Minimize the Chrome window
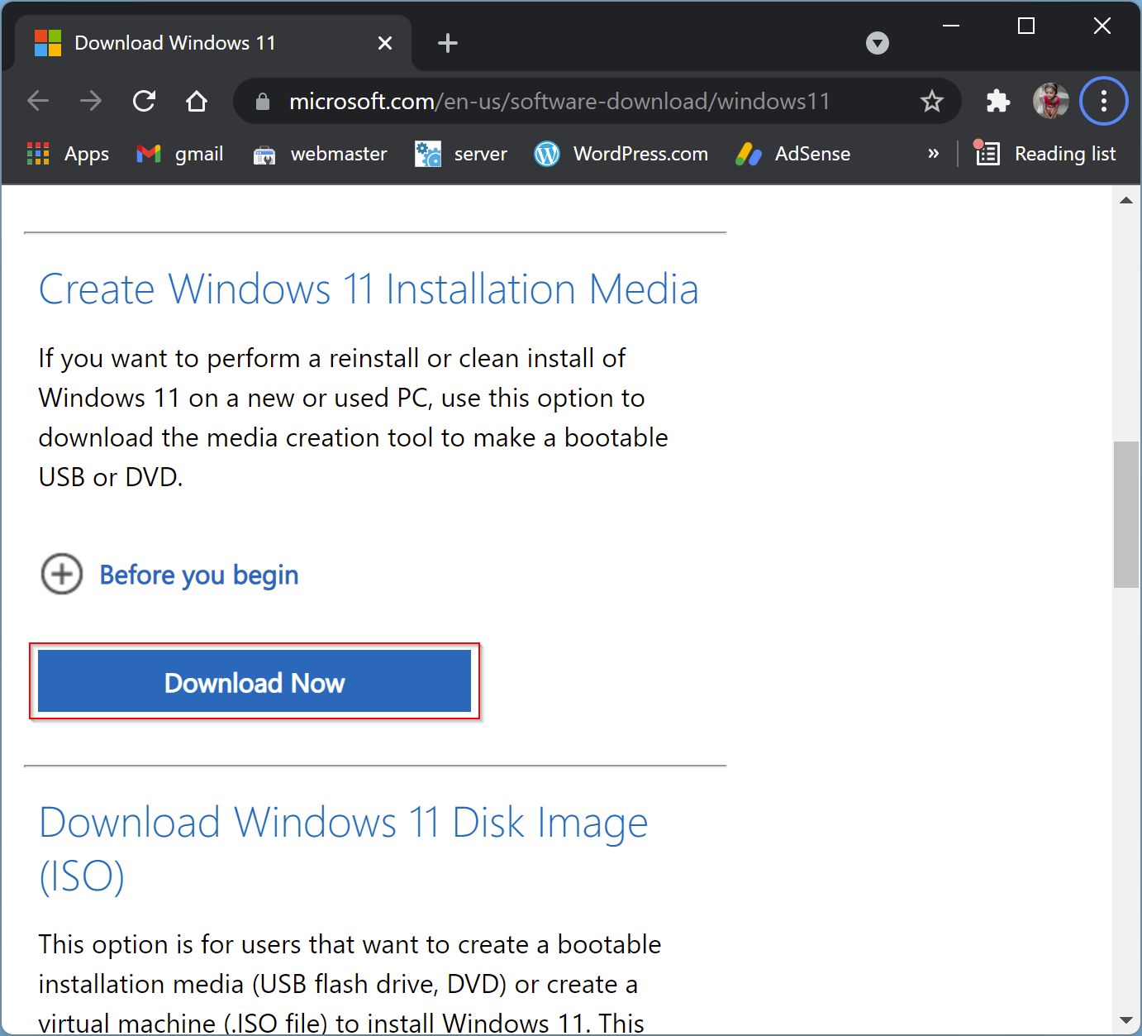Image resolution: width=1142 pixels, height=1036 pixels. click(x=951, y=26)
